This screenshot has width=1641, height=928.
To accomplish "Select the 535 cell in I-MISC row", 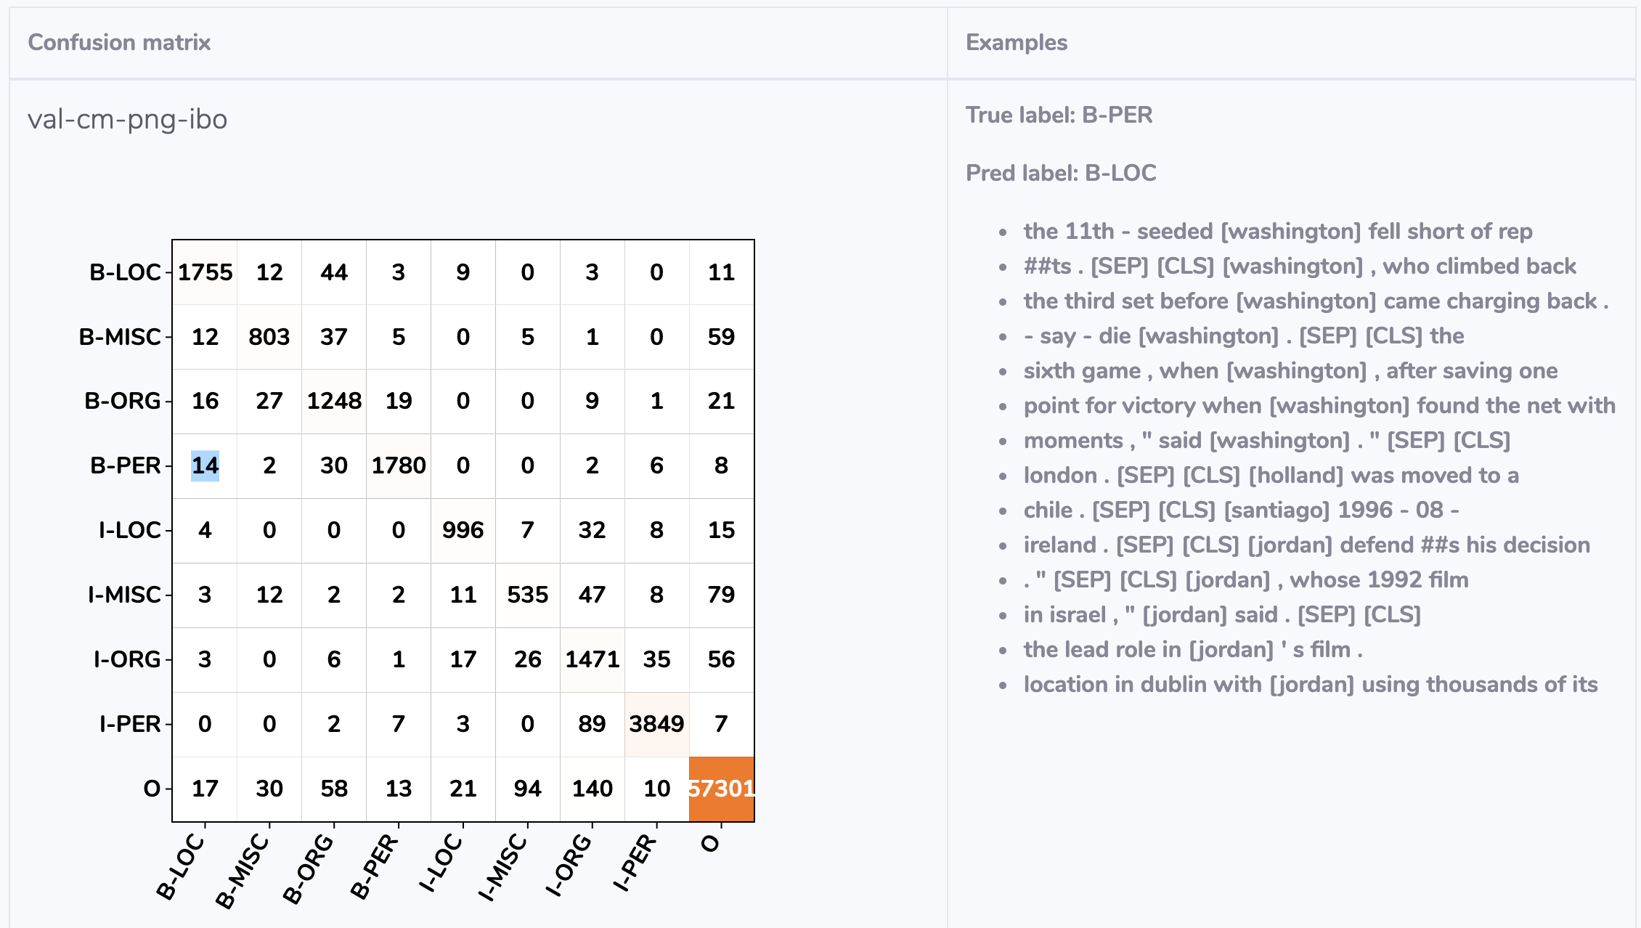I will pyautogui.click(x=528, y=595).
